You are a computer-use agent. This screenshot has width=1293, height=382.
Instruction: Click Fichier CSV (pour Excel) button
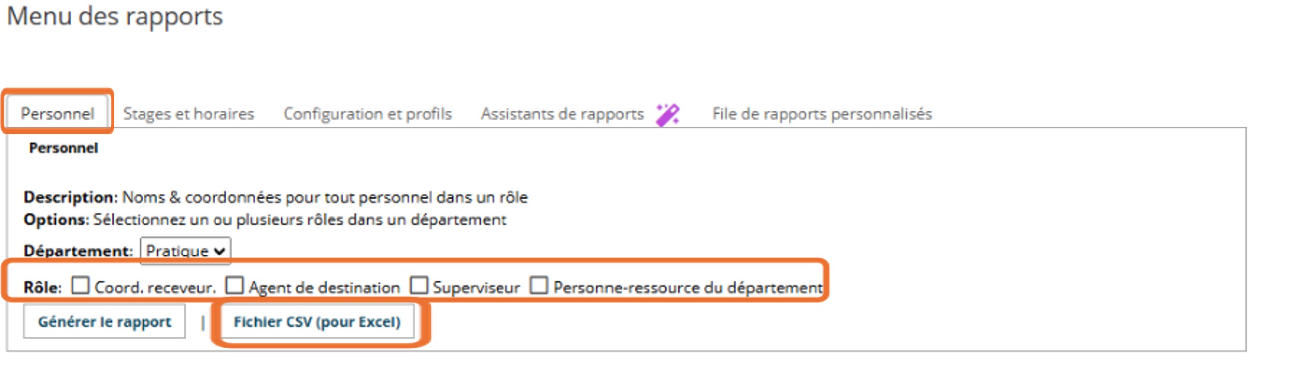(x=317, y=322)
